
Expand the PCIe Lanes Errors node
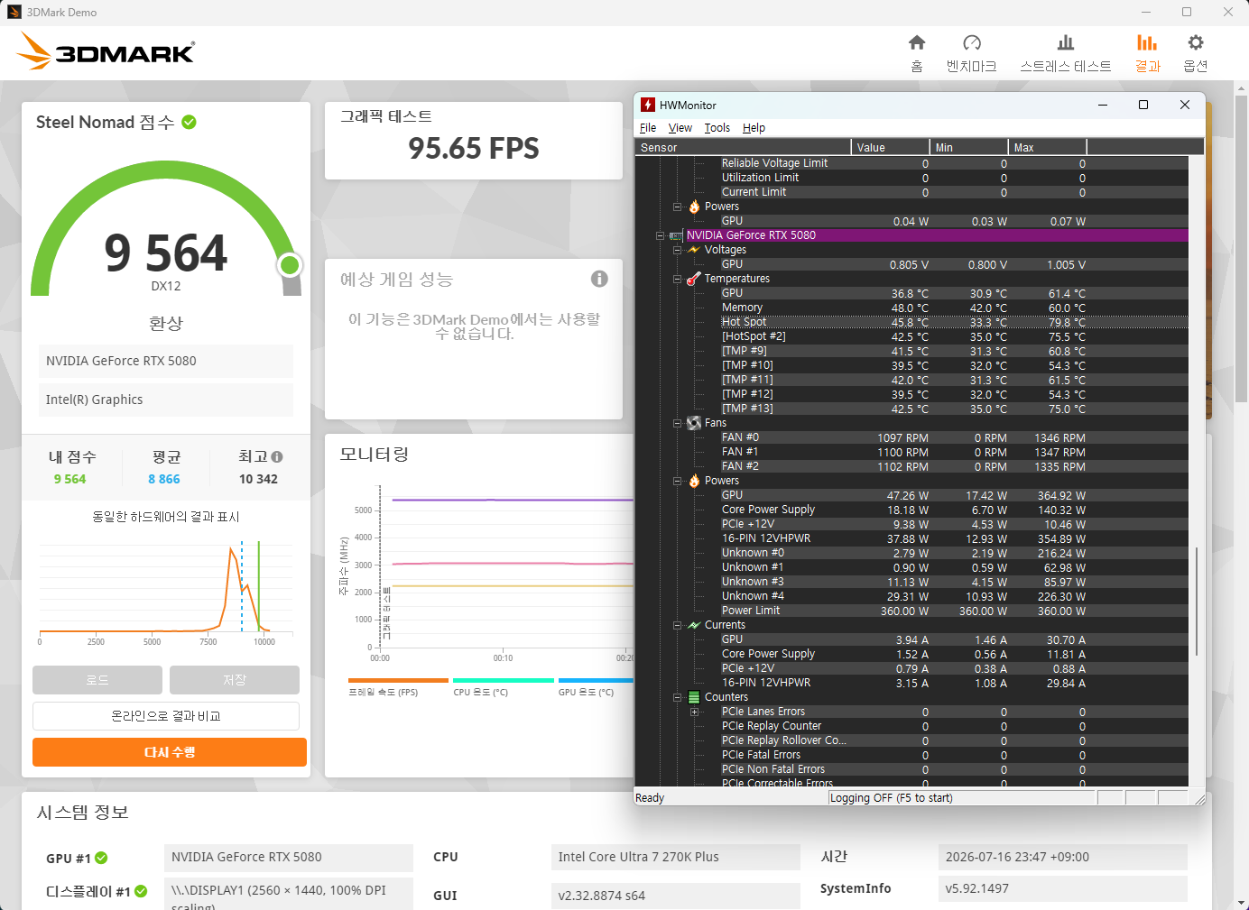click(x=694, y=712)
